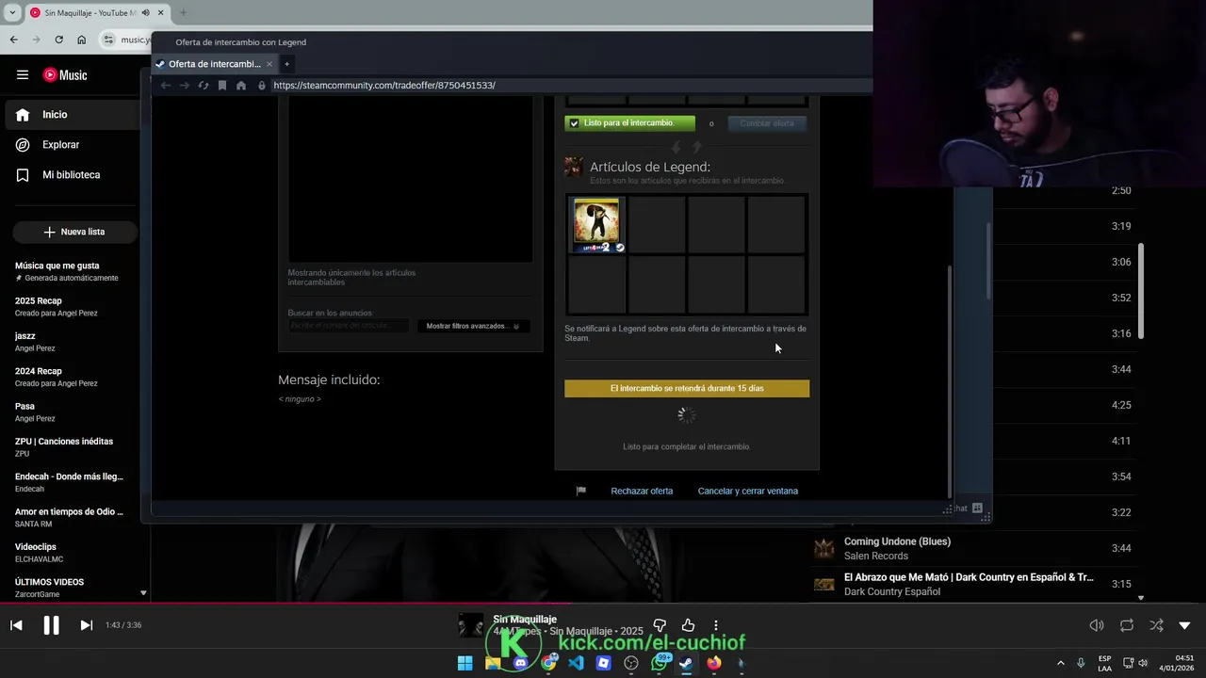The image size is (1206, 678).
Task: Reload the Chrome page
Action: (x=58, y=40)
